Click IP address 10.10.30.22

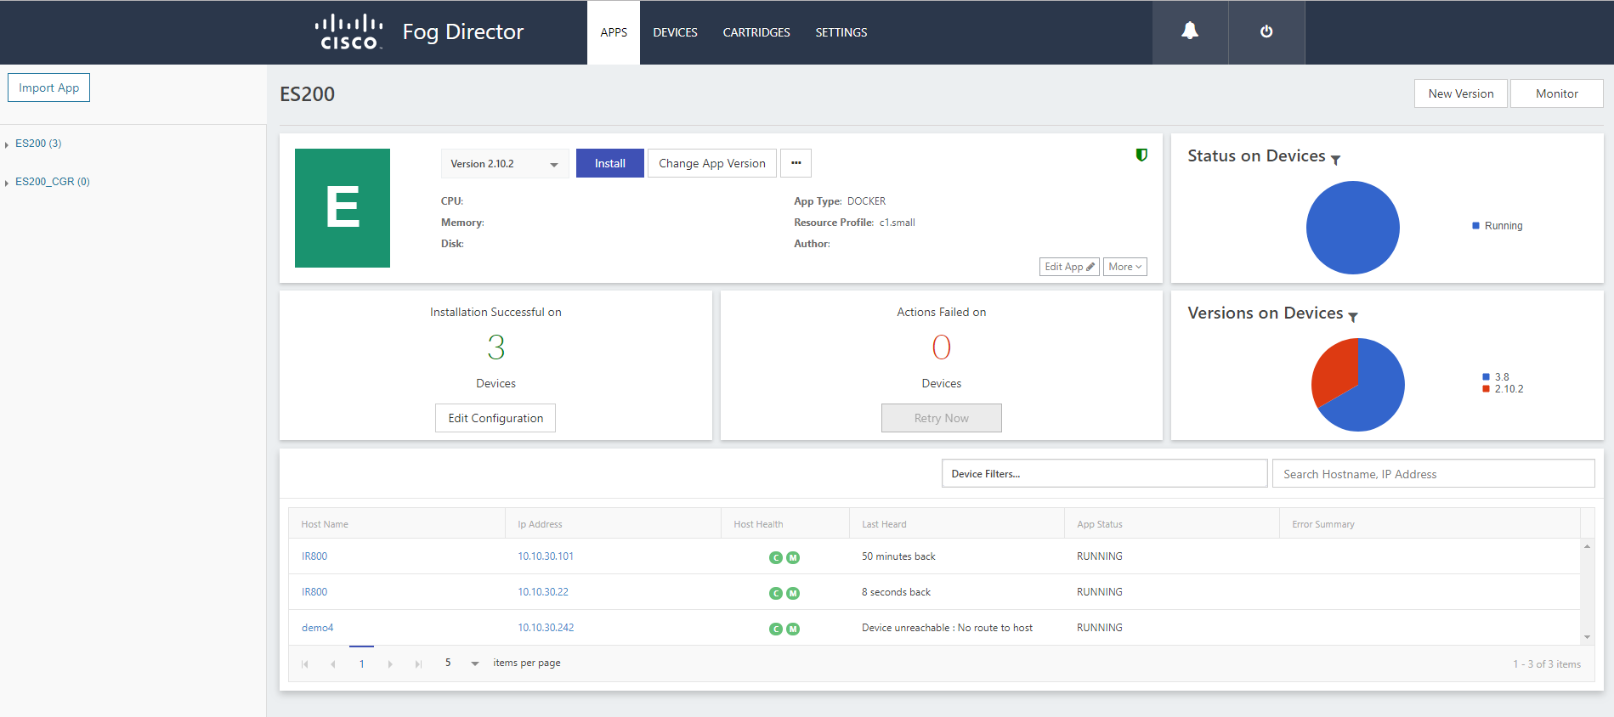click(x=543, y=592)
